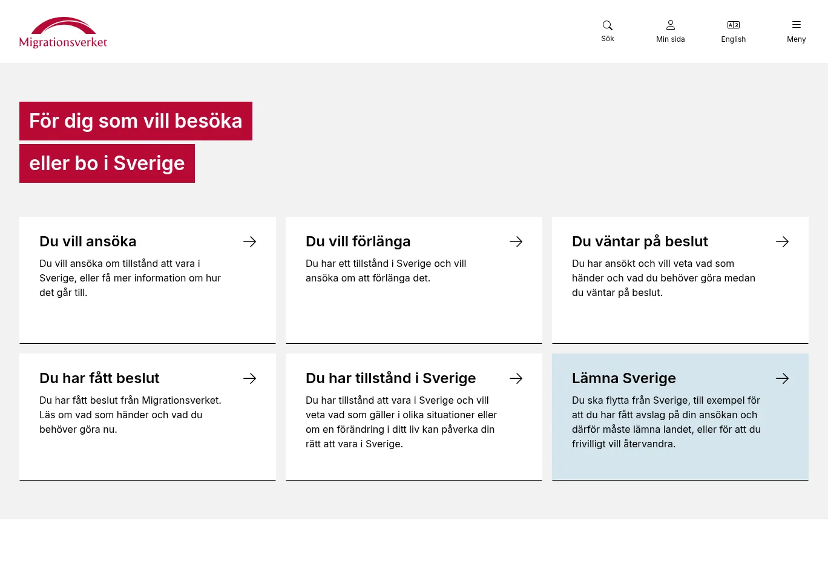Open the Du vill ansöka heading link
Screen dimensions: 828x575
[88, 241]
